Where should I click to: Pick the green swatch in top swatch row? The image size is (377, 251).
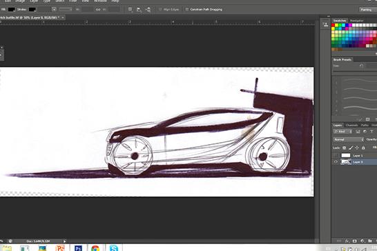[340, 25]
